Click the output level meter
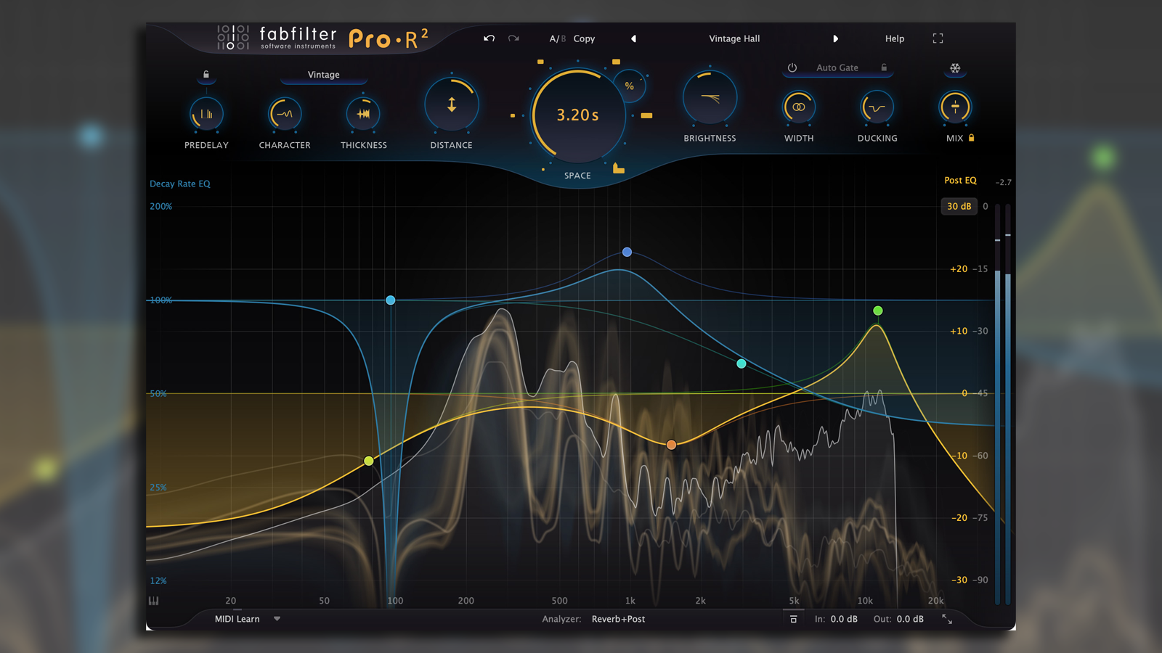1162x653 pixels. click(x=1003, y=404)
